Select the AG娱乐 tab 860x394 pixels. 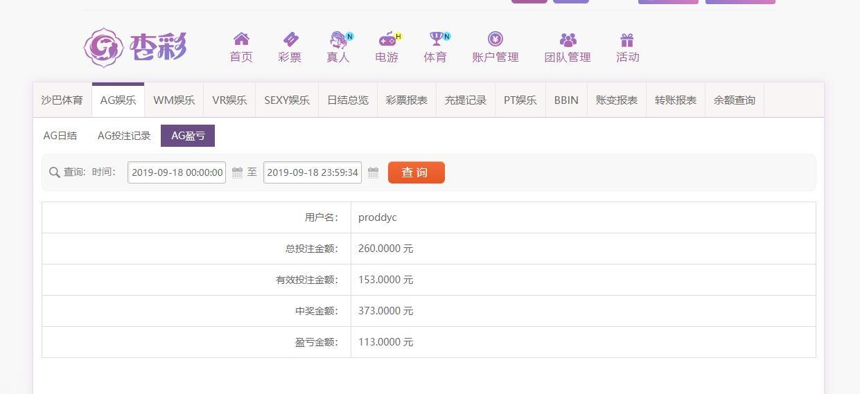click(x=118, y=100)
